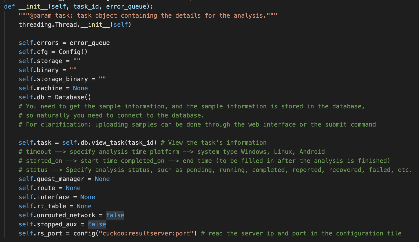Viewport: 419px width, 242px height.
Task: Click the "error_queue" parameter in the def signature
Action: tap(126, 7)
